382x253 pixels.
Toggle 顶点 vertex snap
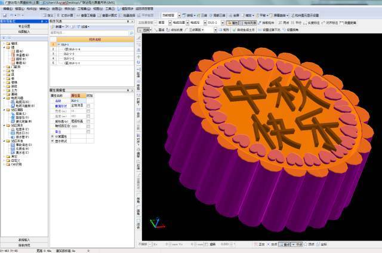coord(309,244)
